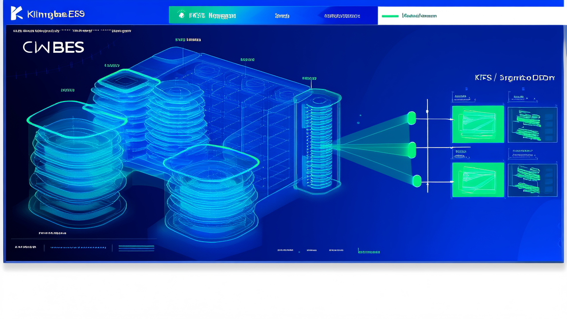Open the green highlighted navigation tab
The image size is (567, 319).
pyautogui.click(x=206, y=16)
